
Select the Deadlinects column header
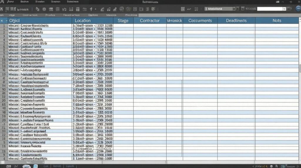pyautogui.click(x=236, y=21)
